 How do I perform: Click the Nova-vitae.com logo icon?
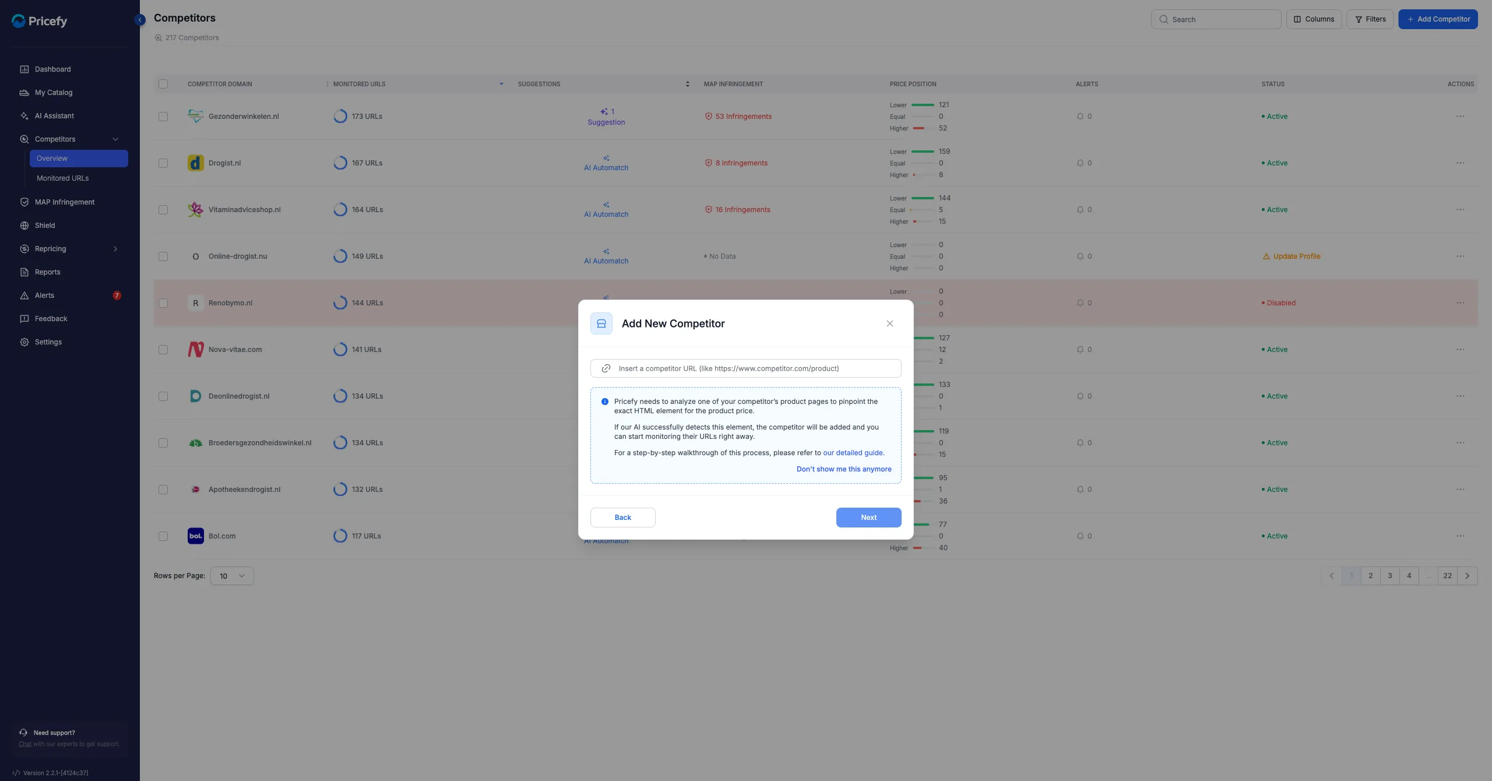[x=196, y=350]
